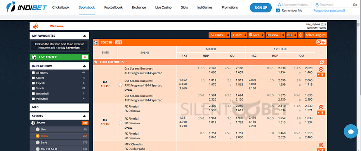Click the sound speaker toolbar icon
Image resolution: width=361 pixels, height=151 pixels.
tap(301, 35)
